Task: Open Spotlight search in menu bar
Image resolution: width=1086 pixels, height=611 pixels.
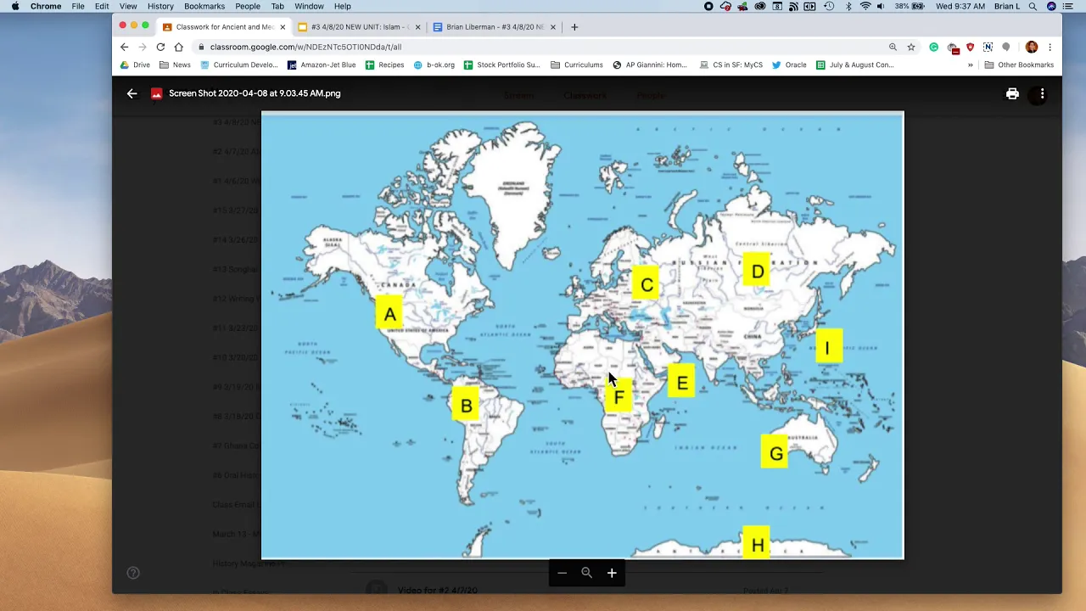Action: 1033,6
